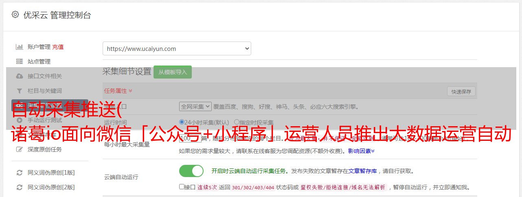Image resolution: width=522 pixels, height=197 pixels.
Task: Click the gear icon beside 优采云 管理控制台
Action: (x=15, y=15)
